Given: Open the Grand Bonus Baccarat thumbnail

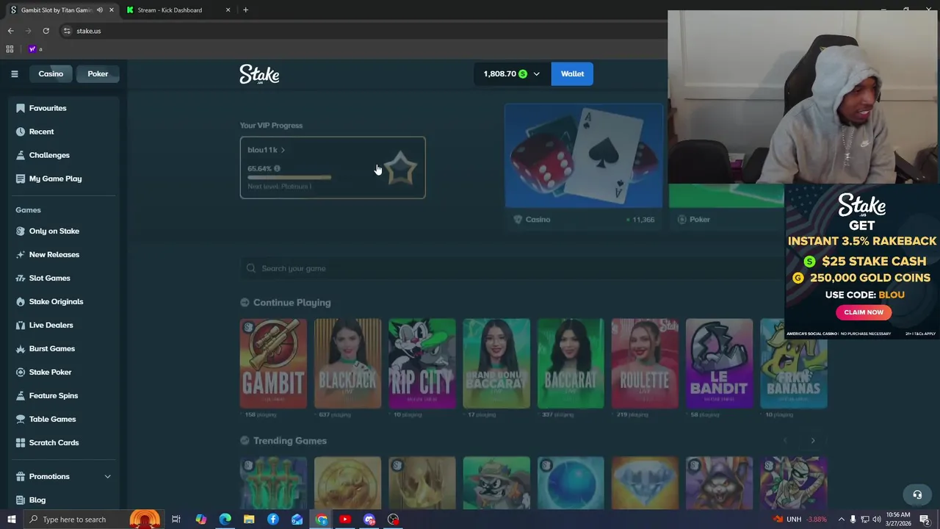Looking at the screenshot, I should point(496,363).
